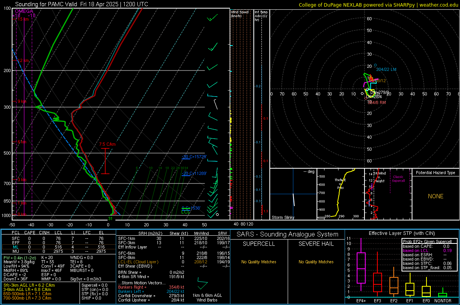Click the Wind Speed (knots) panel header
The image size is (460, 305).
[240, 14]
